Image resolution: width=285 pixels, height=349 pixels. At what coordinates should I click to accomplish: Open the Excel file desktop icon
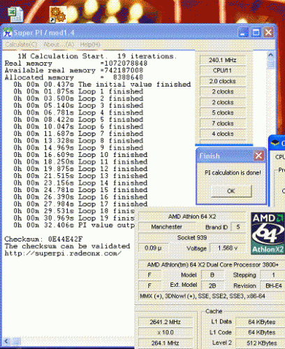pyautogui.click(x=15, y=15)
